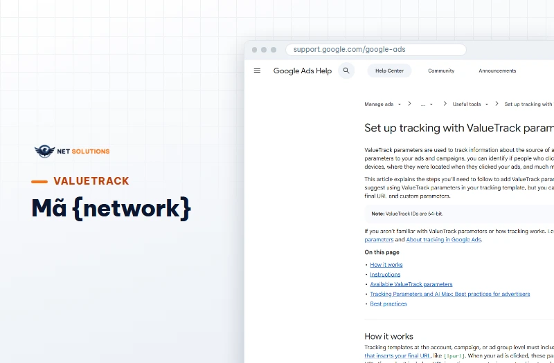Open Tracking Parameters and AI Max link
The width and height of the screenshot is (554, 363).
click(449, 294)
